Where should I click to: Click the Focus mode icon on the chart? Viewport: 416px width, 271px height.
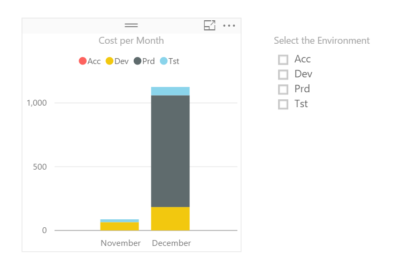[210, 25]
